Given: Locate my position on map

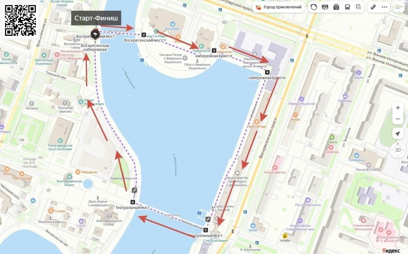Looking at the screenshot, I should click(x=398, y=134).
